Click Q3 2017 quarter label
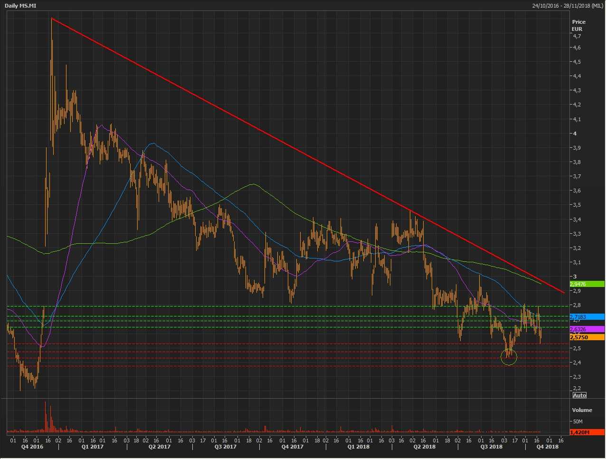The image size is (606, 459). click(226, 447)
